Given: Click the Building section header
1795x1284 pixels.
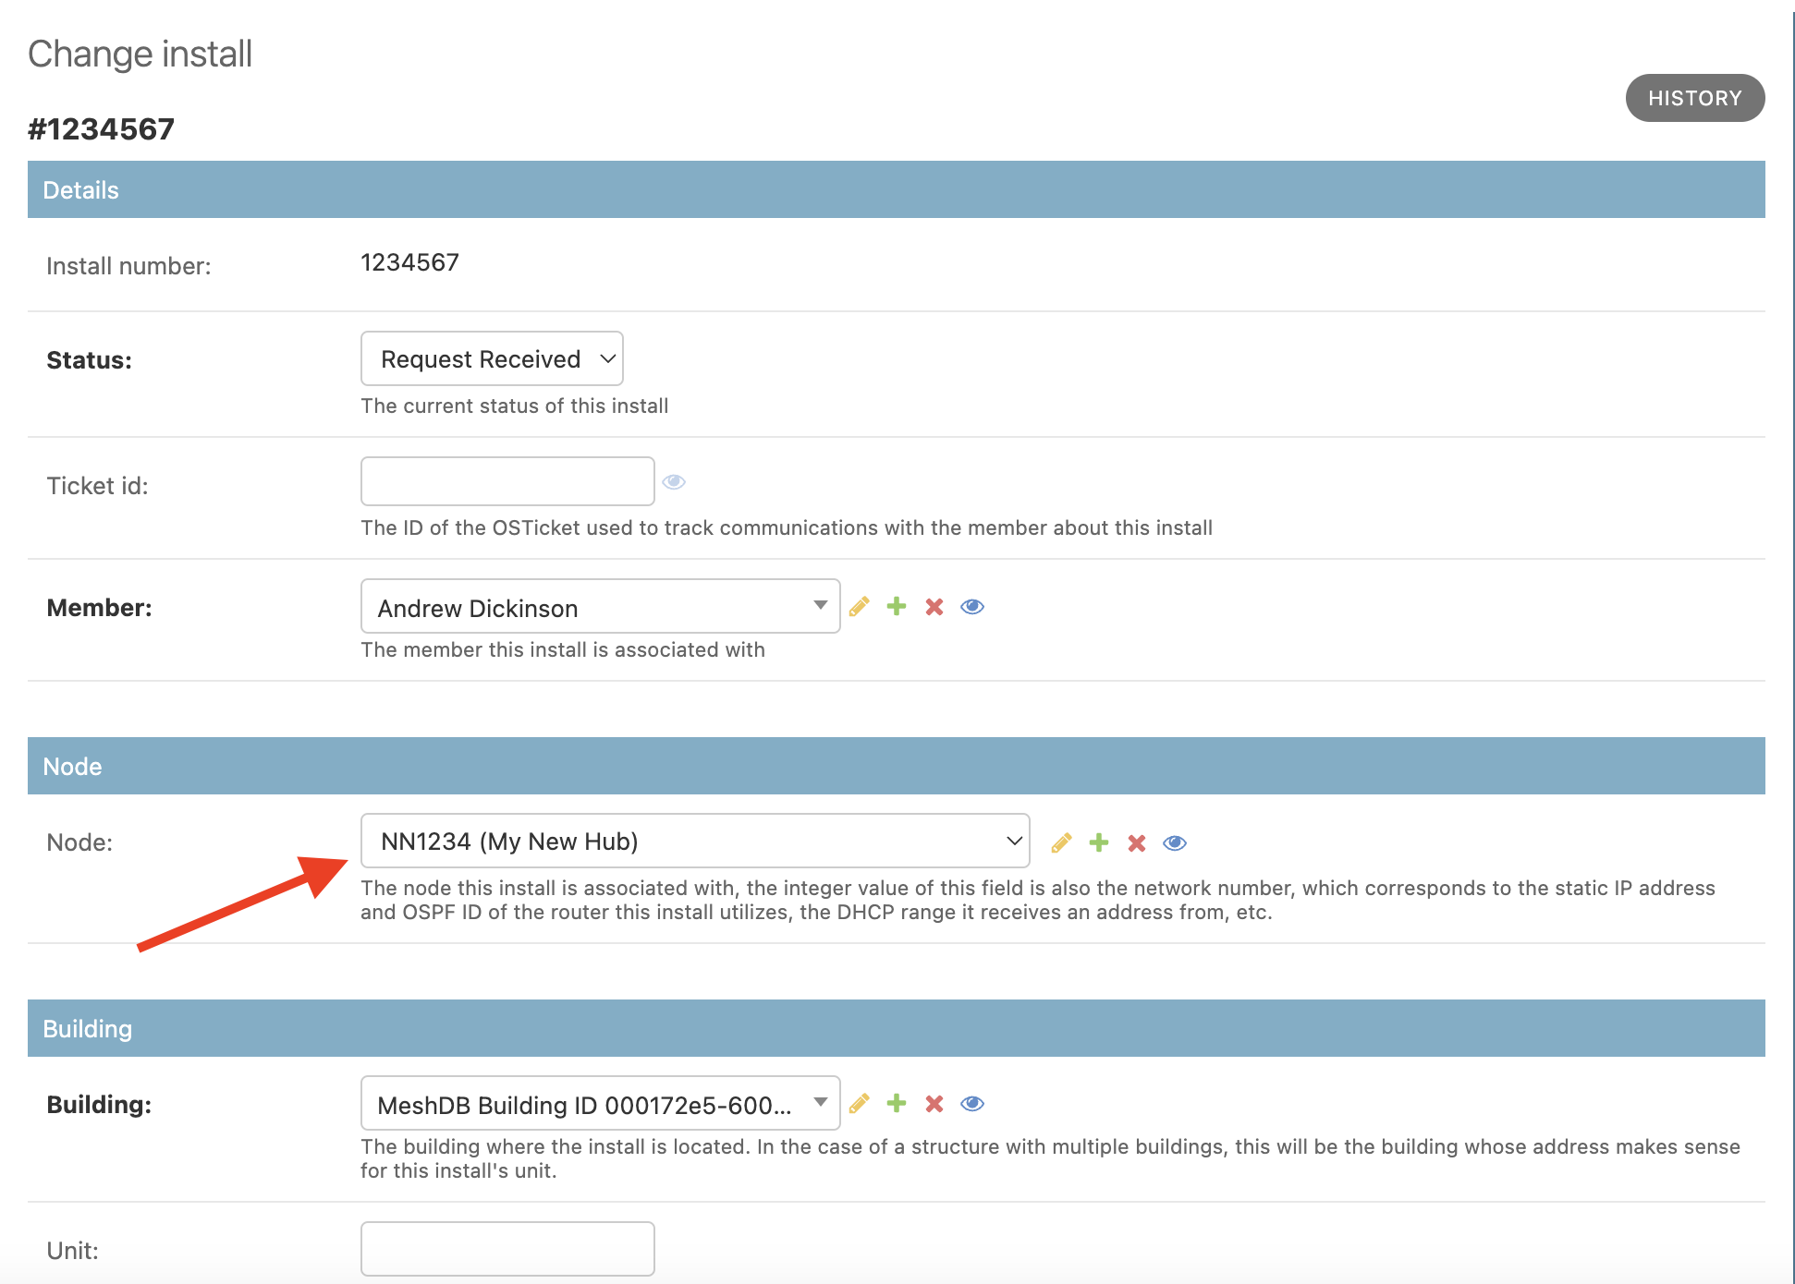Looking at the screenshot, I should point(897,1028).
